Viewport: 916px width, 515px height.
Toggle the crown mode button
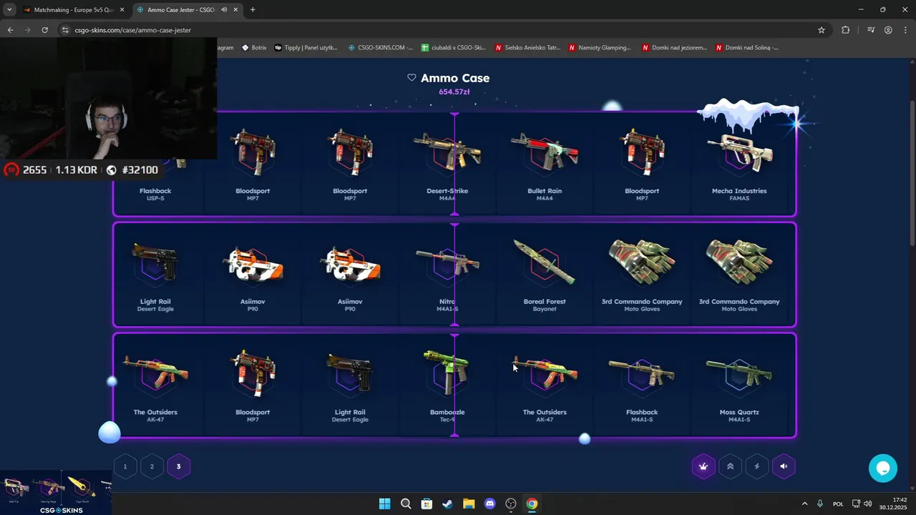click(703, 466)
